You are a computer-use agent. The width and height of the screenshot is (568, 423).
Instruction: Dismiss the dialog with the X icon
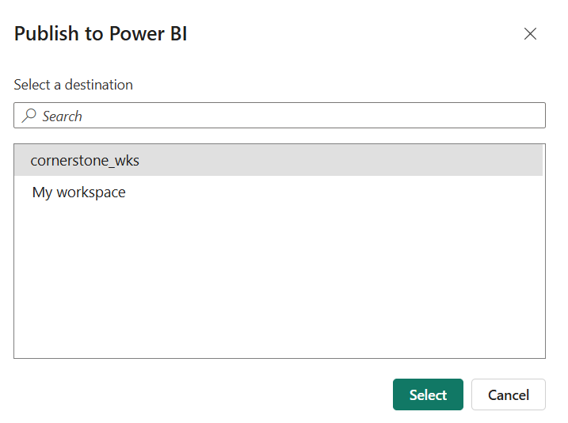[530, 34]
